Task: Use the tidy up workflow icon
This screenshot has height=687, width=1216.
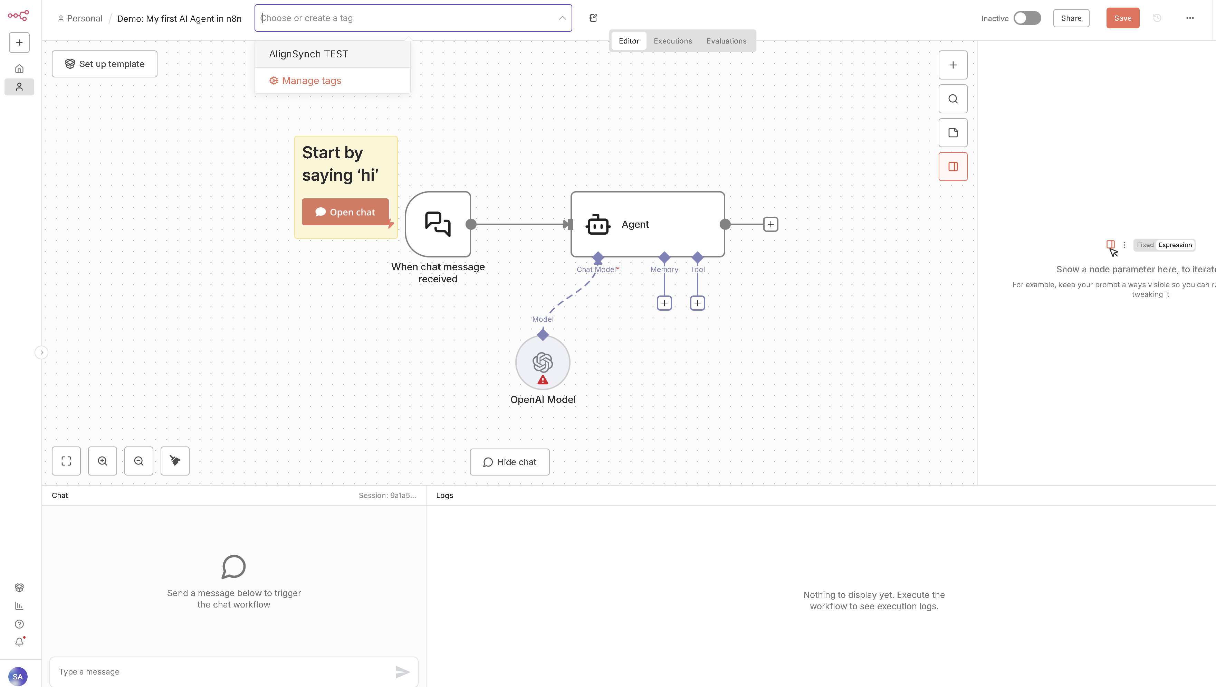Action: coord(175,461)
